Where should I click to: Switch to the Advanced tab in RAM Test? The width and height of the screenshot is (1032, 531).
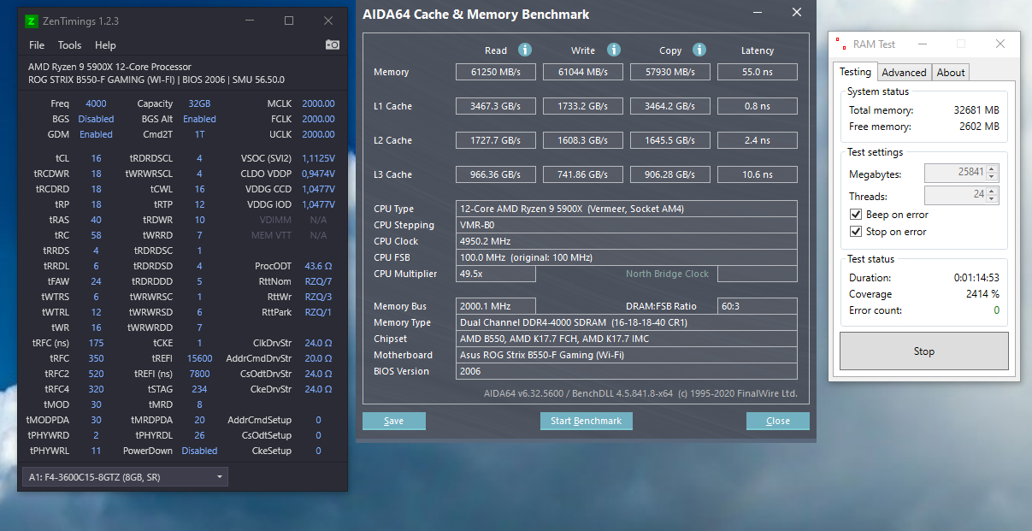[x=904, y=73]
